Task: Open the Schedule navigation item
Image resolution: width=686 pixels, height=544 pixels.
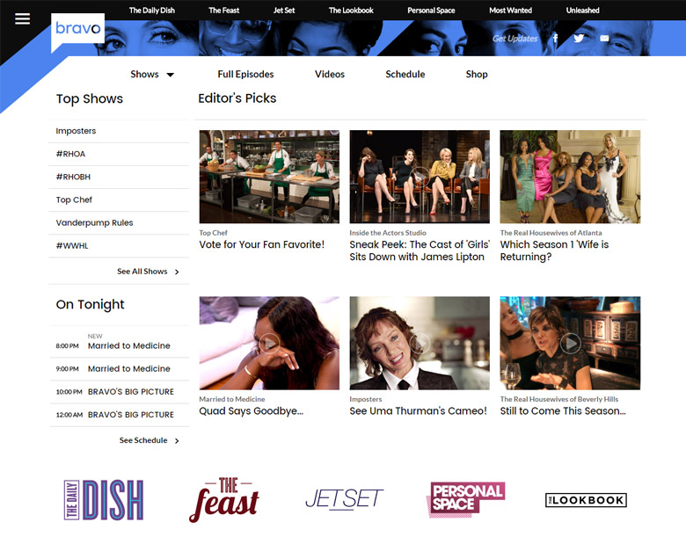Action: click(405, 75)
